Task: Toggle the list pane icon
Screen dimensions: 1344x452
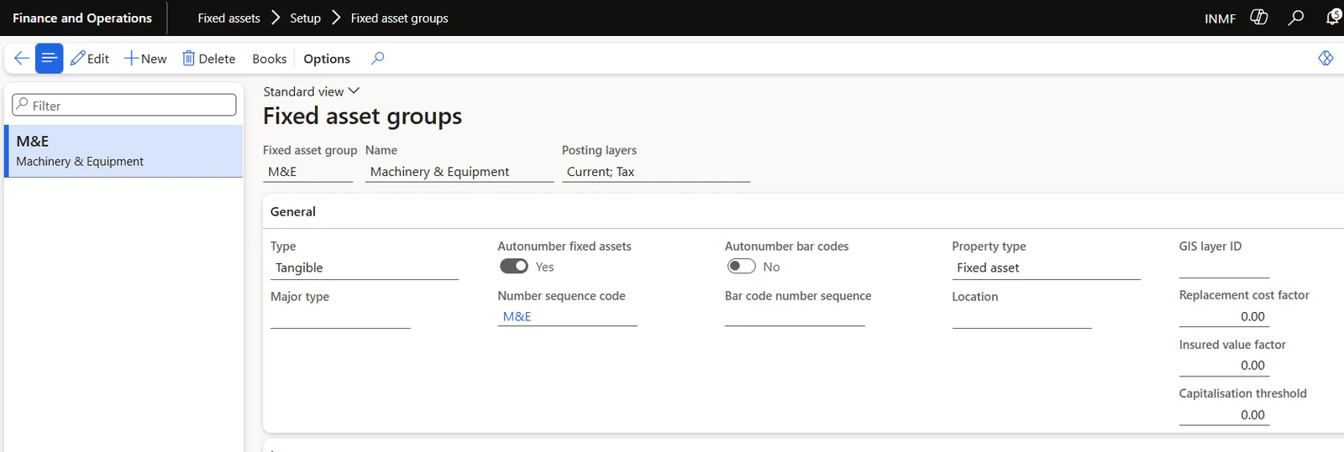Action: coord(50,59)
